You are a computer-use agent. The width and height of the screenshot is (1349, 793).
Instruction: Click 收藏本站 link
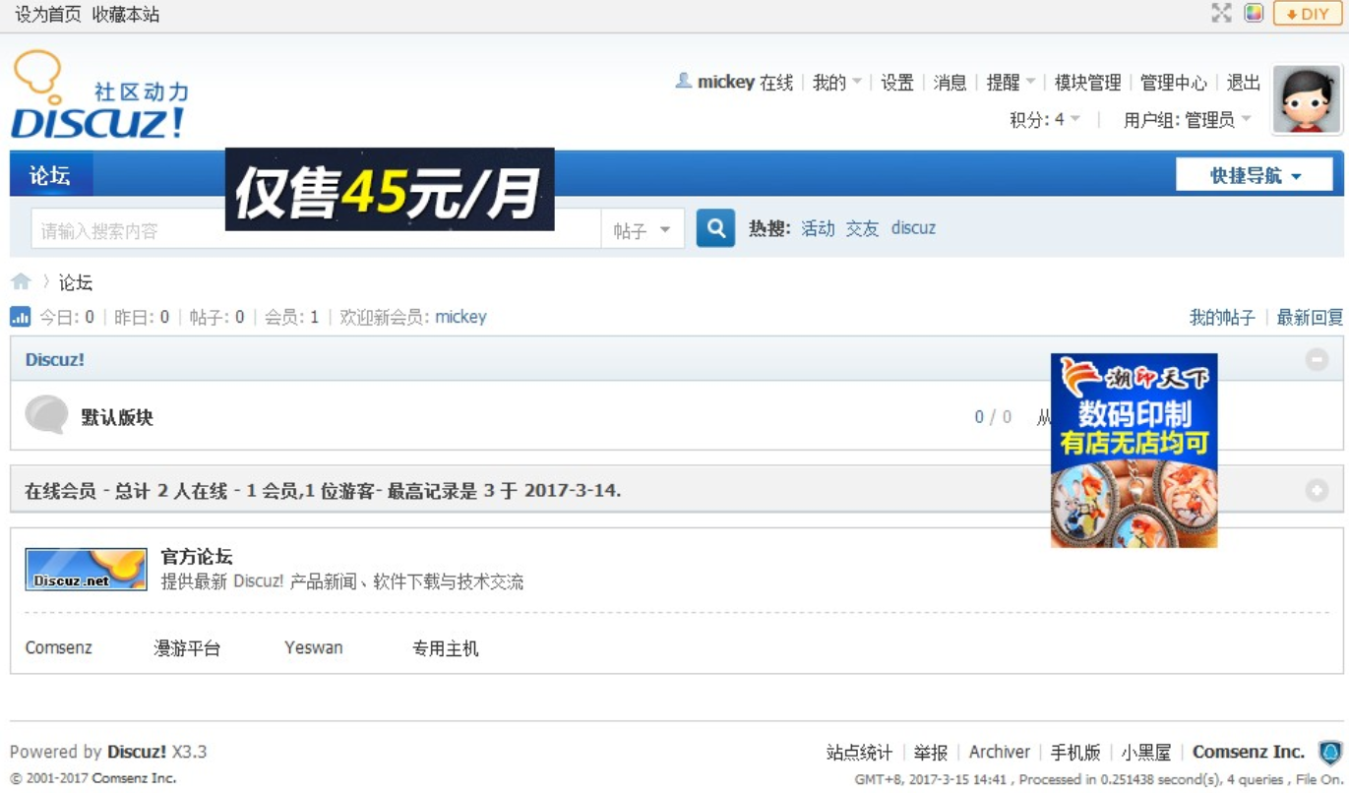point(126,14)
